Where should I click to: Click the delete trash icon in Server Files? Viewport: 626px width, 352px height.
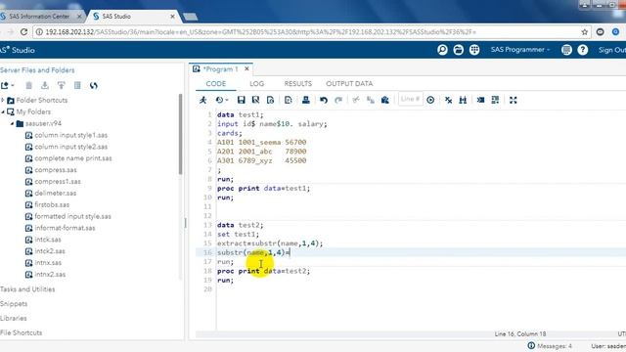tap(28, 85)
